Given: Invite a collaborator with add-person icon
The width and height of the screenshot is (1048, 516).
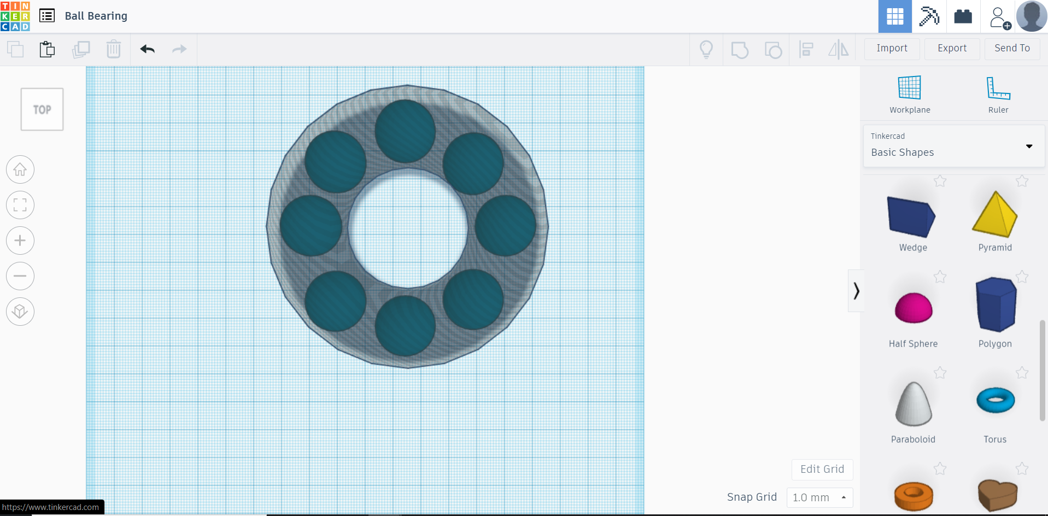Looking at the screenshot, I should pyautogui.click(x=1000, y=17).
